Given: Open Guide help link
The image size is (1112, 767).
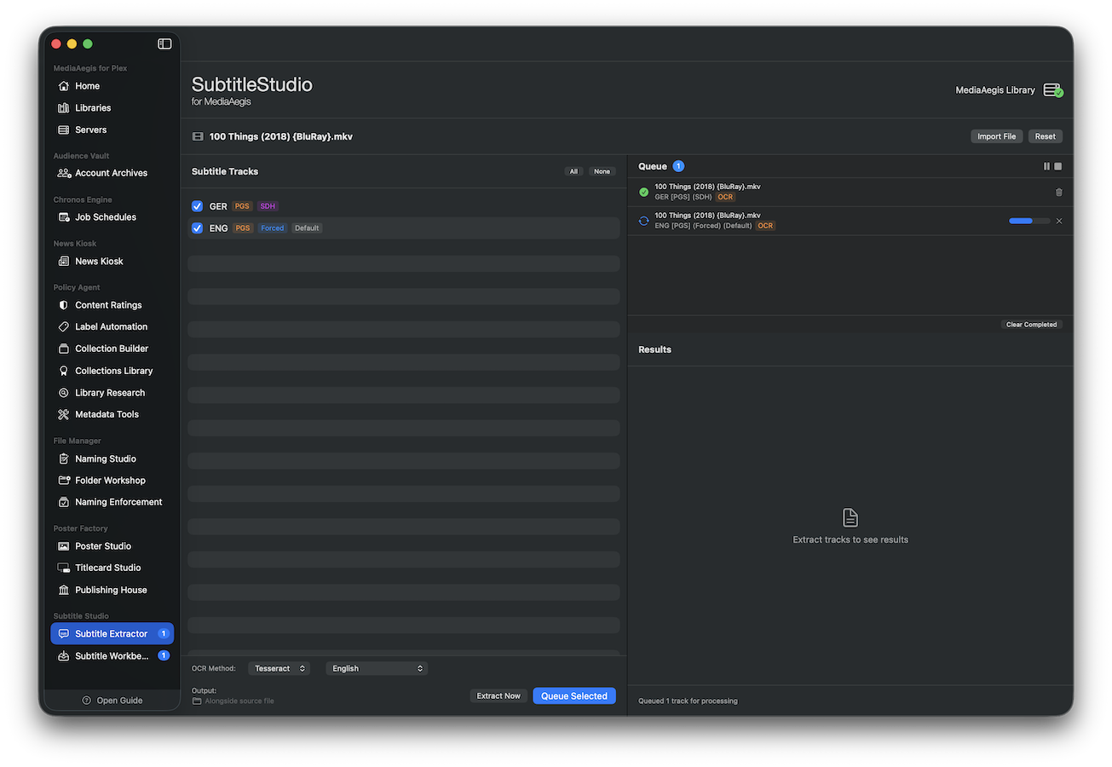Looking at the screenshot, I should 112,701.
